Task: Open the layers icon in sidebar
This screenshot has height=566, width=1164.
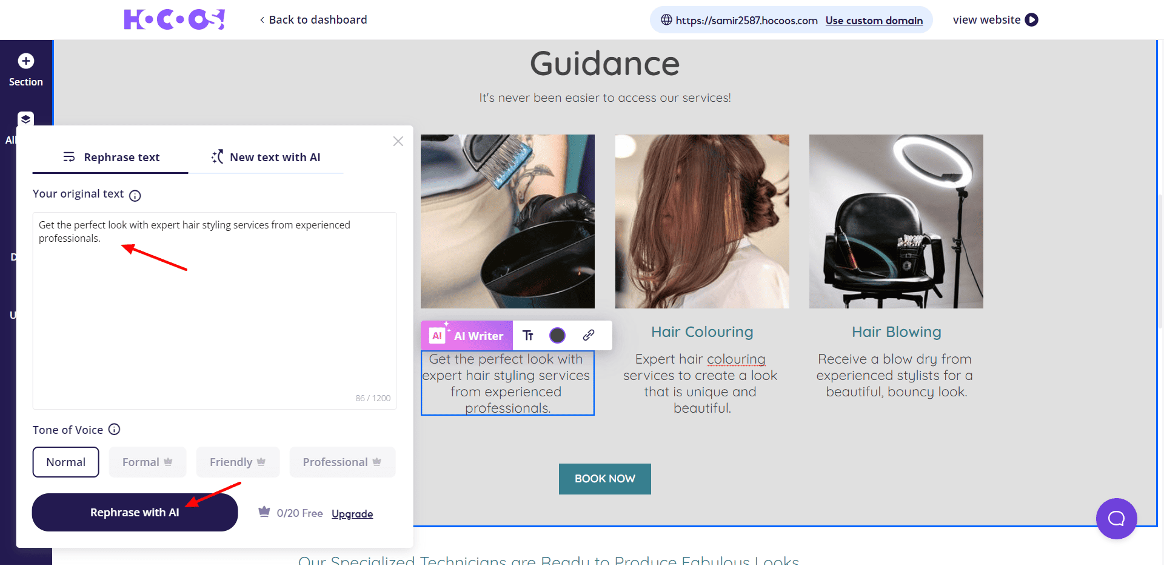Action: coord(25,119)
